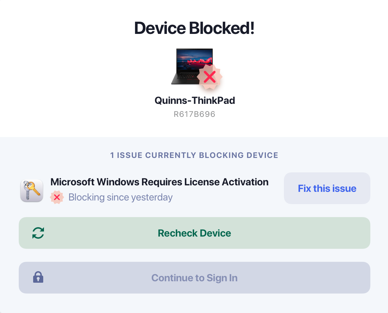Click the Blocking since yesterday status text
388x313 pixels.
click(x=121, y=197)
